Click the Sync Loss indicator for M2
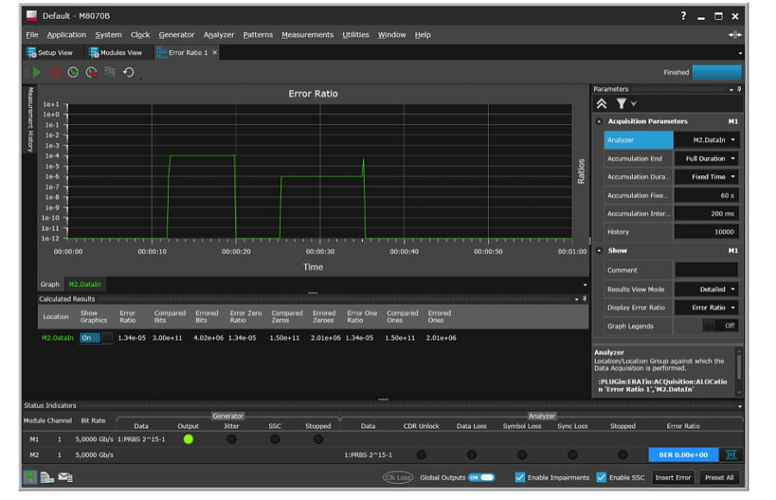Viewport: 776px width, 500px height. (x=573, y=454)
